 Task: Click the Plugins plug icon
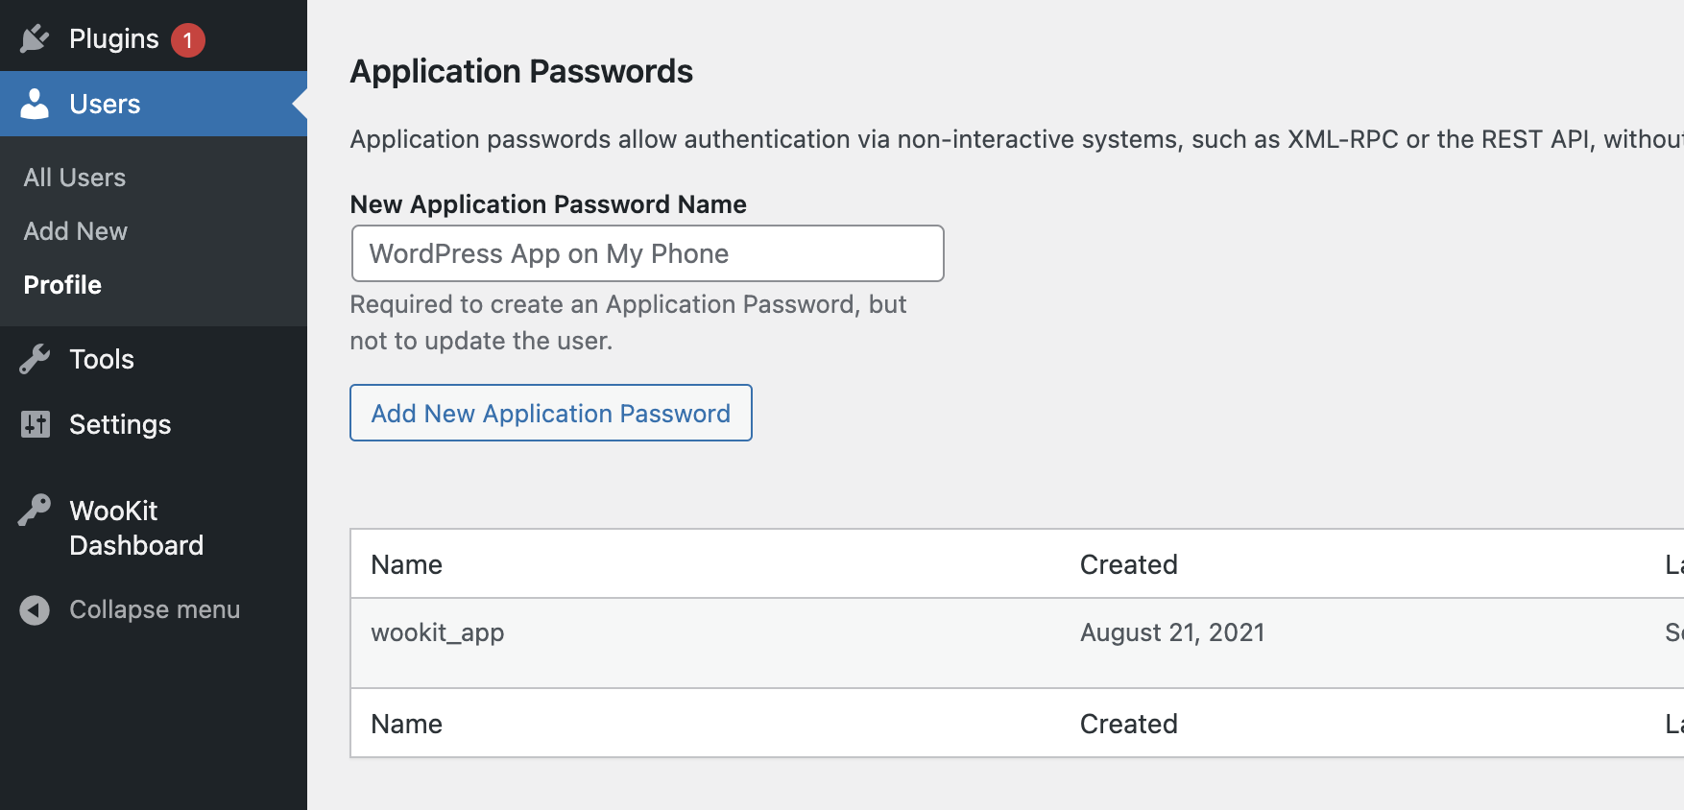point(35,38)
